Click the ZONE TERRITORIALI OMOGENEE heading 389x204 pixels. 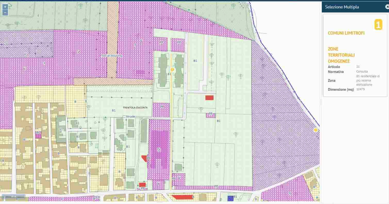pyautogui.click(x=341, y=55)
